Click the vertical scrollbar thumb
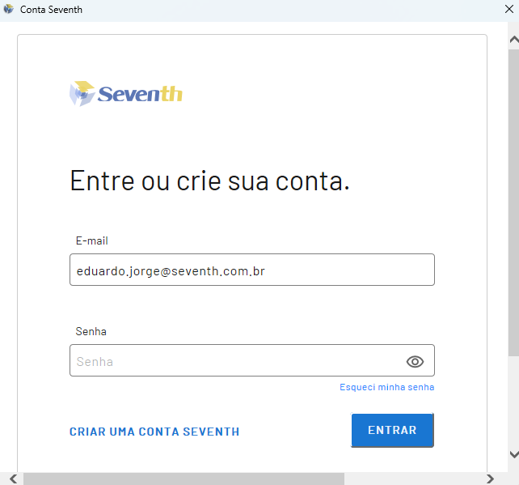519x485 pixels. (x=513, y=194)
